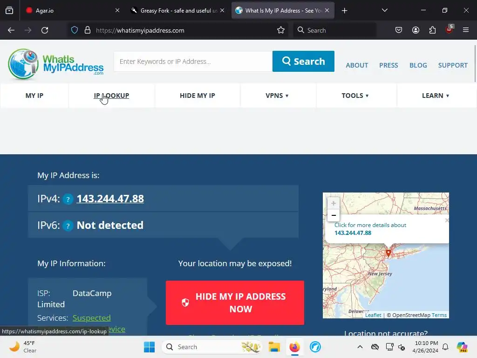The height and width of the screenshot is (358, 477).
Task: Click the PRESS link
Action: pos(388,65)
